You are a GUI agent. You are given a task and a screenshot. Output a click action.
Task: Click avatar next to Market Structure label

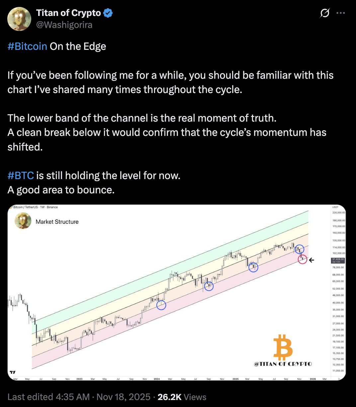pyautogui.click(x=23, y=221)
